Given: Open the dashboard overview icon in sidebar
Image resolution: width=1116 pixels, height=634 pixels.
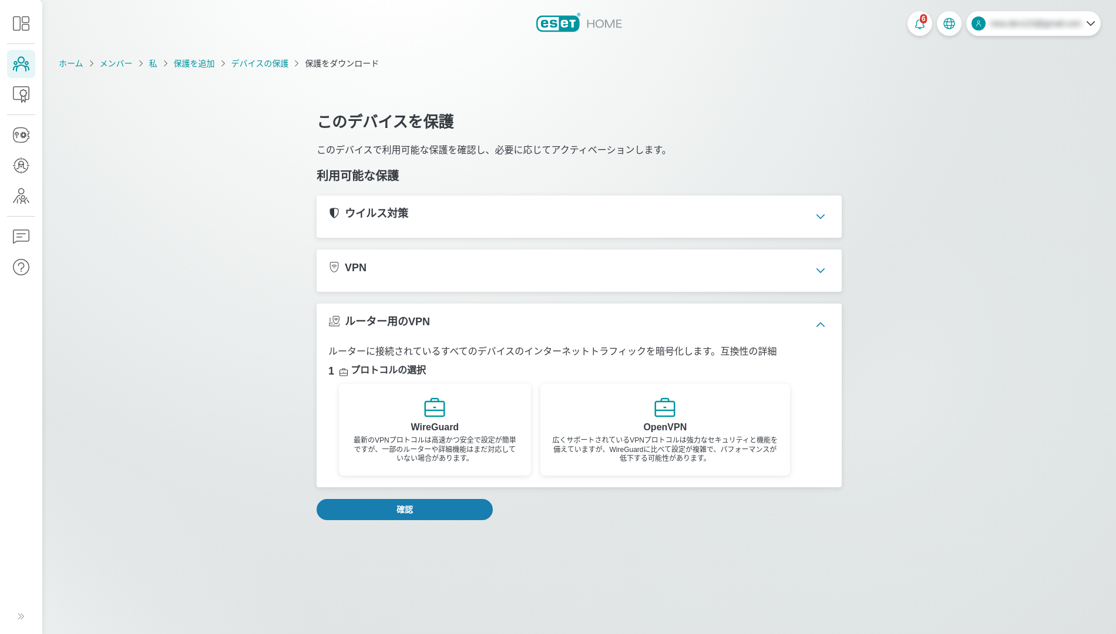Looking at the screenshot, I should coord(21,23).
